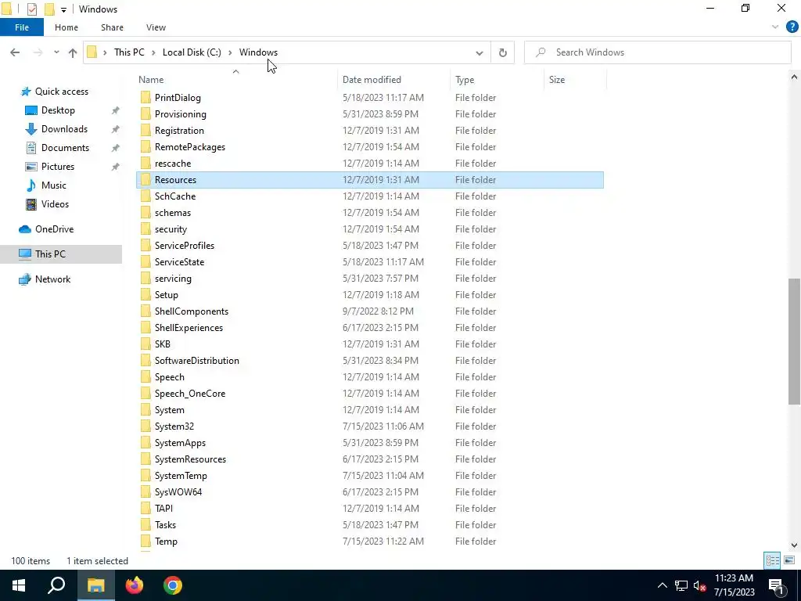Expand the ribbon using the chevron
This screenshot has height=601, width=801.
[x=775, y=27]
